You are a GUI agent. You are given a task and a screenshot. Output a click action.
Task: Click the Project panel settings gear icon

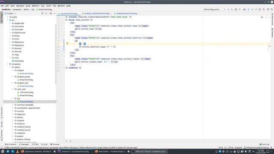pos(51,13)
